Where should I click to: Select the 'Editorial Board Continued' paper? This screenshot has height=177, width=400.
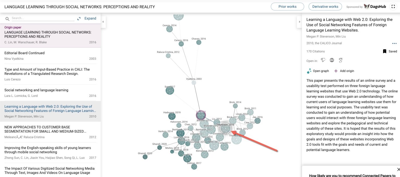24,53
